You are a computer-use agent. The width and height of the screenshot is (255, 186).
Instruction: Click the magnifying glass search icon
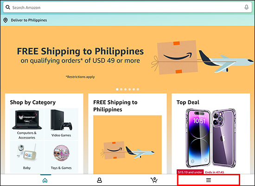[8, 7]
